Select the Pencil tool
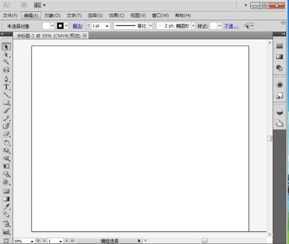Image resolution: width=289 pixels, height=244 pixels. coord(6,118)
